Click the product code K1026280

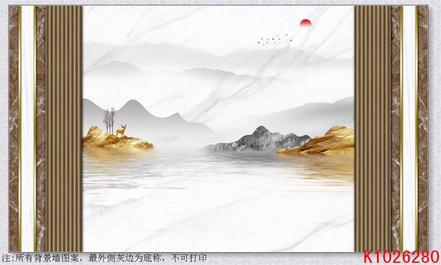(x=401, y=257)
